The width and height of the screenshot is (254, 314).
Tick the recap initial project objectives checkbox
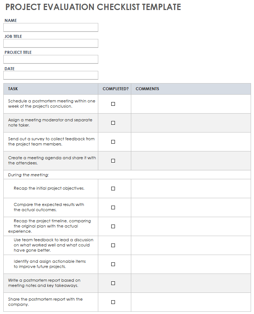pos(113,189)
